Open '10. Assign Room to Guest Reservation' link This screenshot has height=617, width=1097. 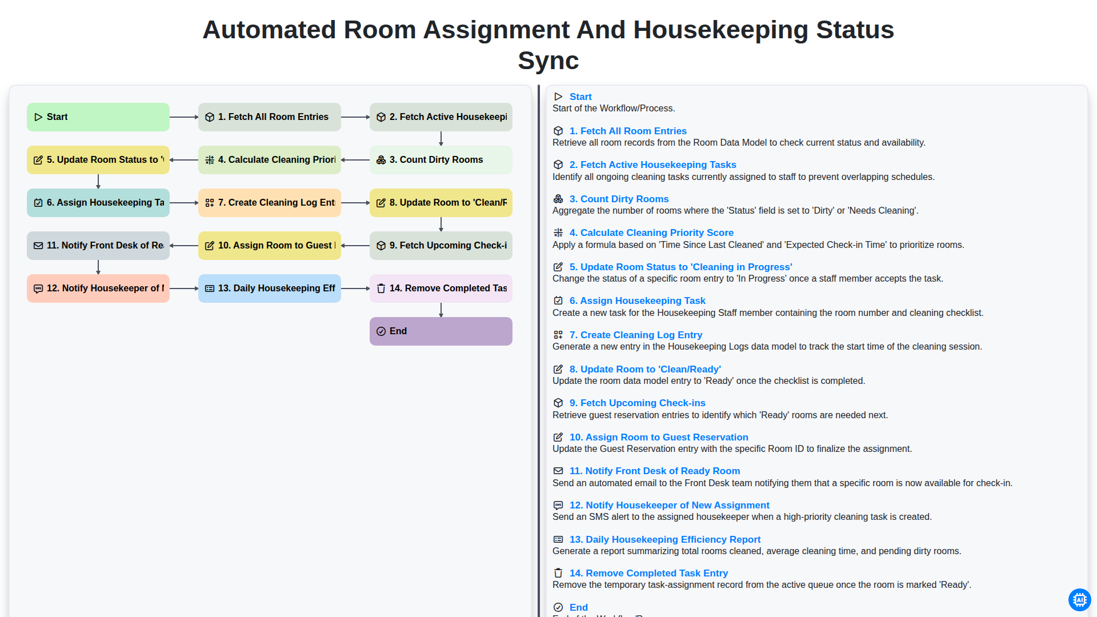659,437
